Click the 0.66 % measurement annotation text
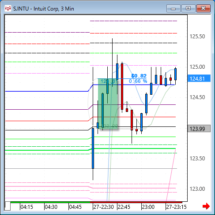 pyautogui.click(x=138, y=81)
